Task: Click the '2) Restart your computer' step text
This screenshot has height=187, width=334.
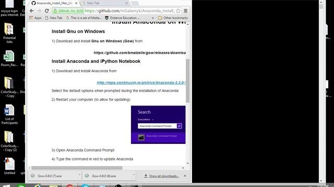Action: click(x=91, y=100)
